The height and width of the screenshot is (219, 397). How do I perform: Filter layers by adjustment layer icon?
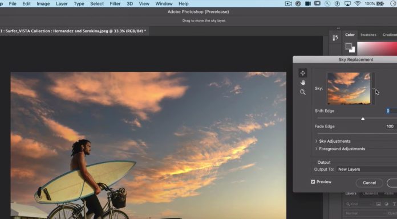[386, 204]
